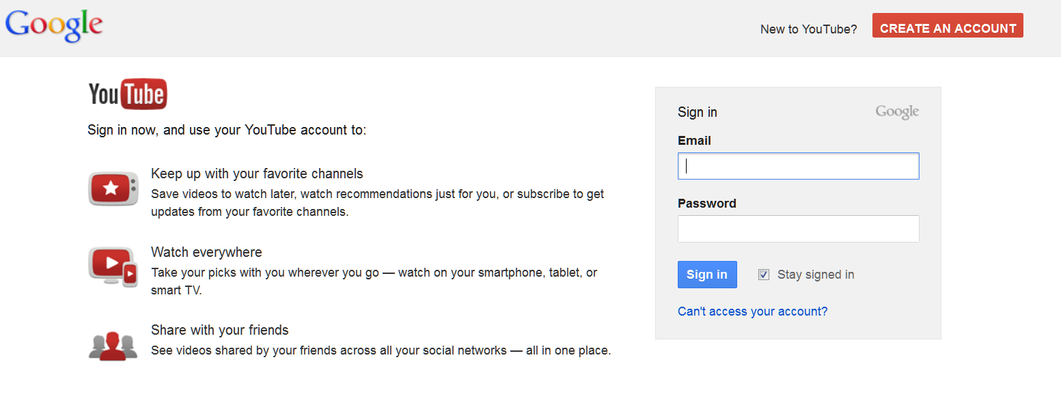The width and height of the screenshot is (1061, 416).
Task: Focus the Email input field
Action: [x=798, y=166]
